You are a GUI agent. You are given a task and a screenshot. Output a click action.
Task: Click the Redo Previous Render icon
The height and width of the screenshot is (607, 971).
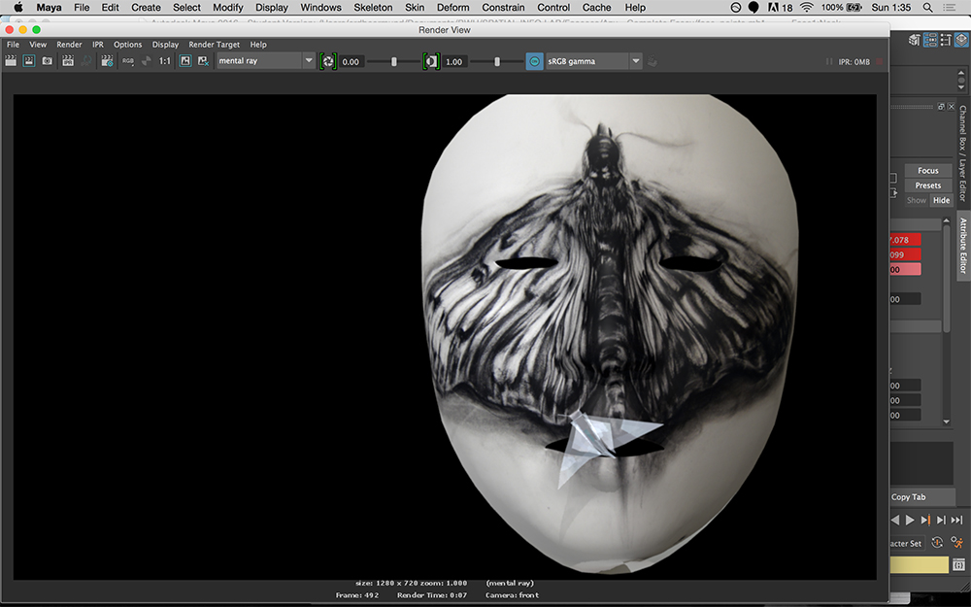click(12, 61)
